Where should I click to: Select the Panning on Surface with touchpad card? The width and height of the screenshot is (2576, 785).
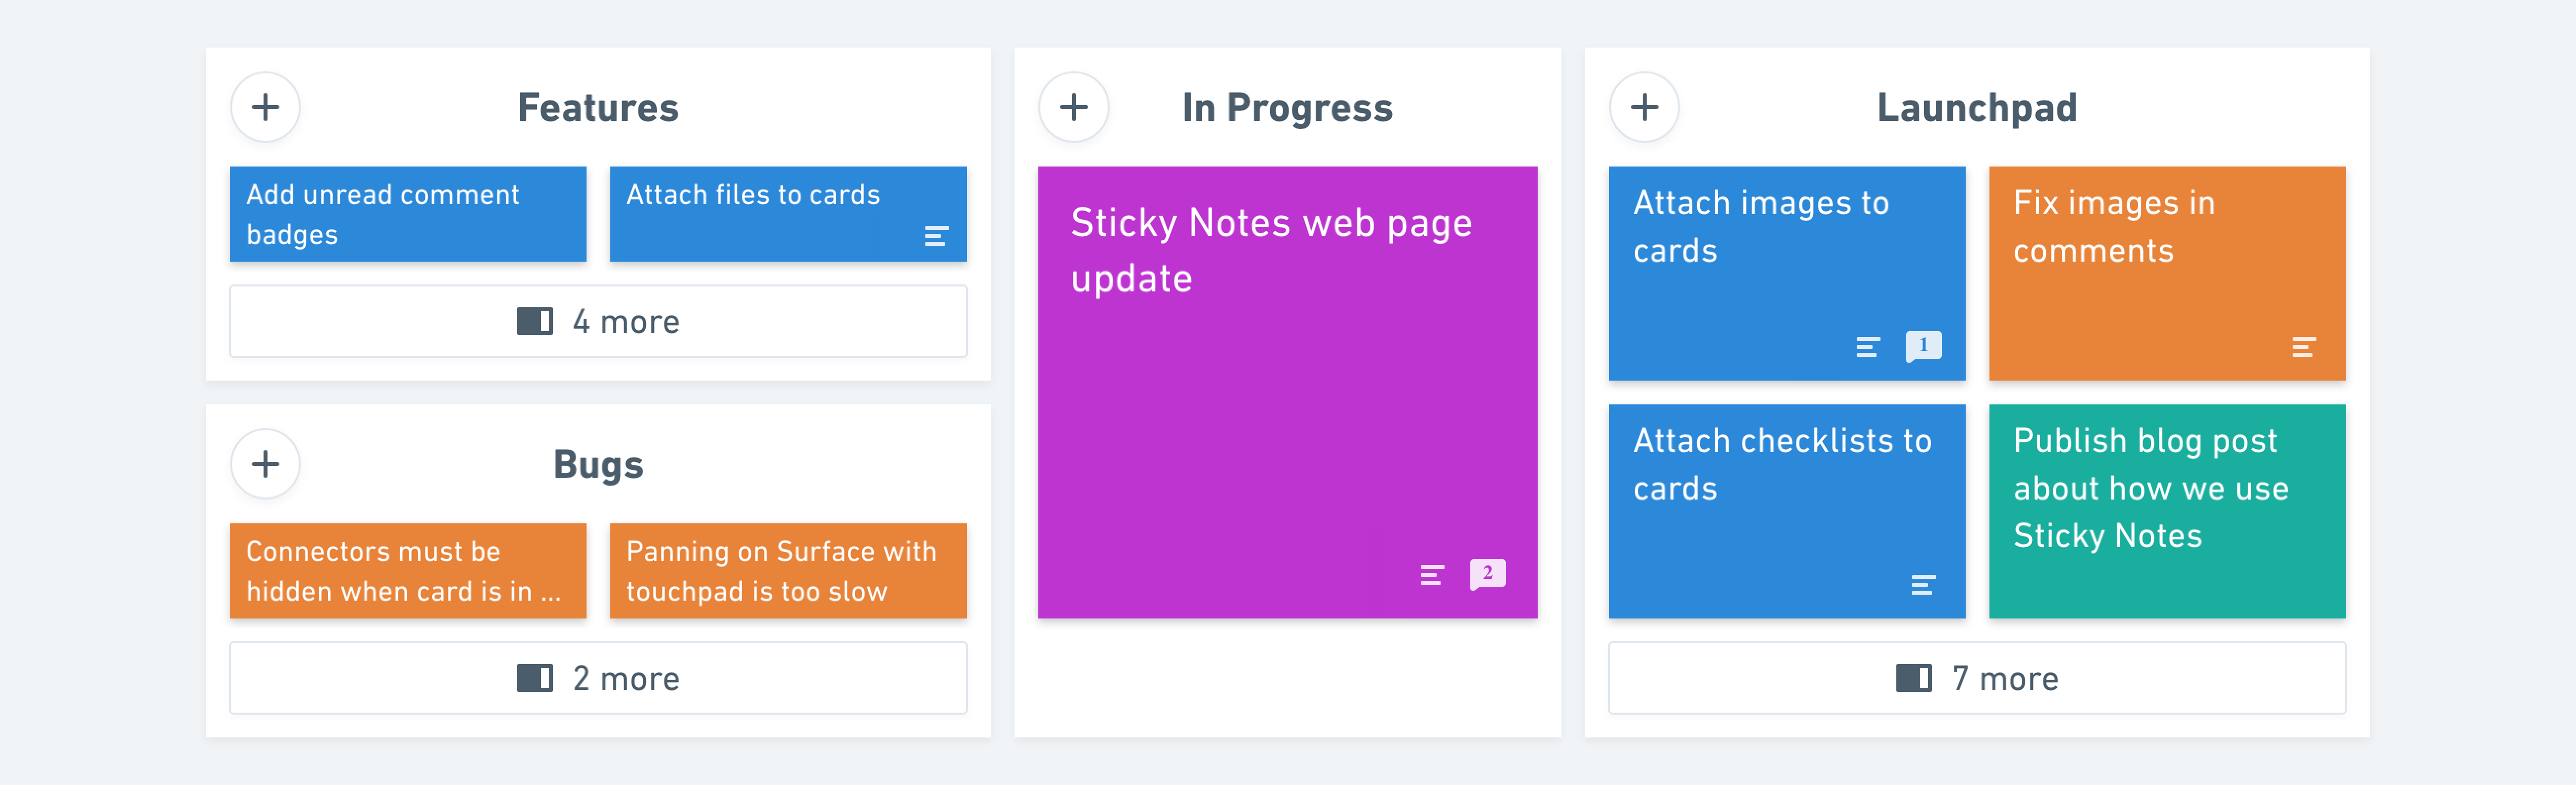788,571
